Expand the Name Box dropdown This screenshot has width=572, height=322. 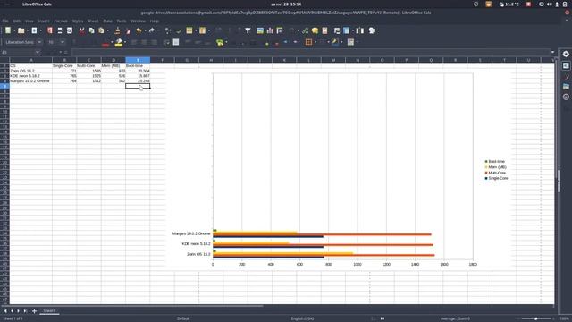38,52
